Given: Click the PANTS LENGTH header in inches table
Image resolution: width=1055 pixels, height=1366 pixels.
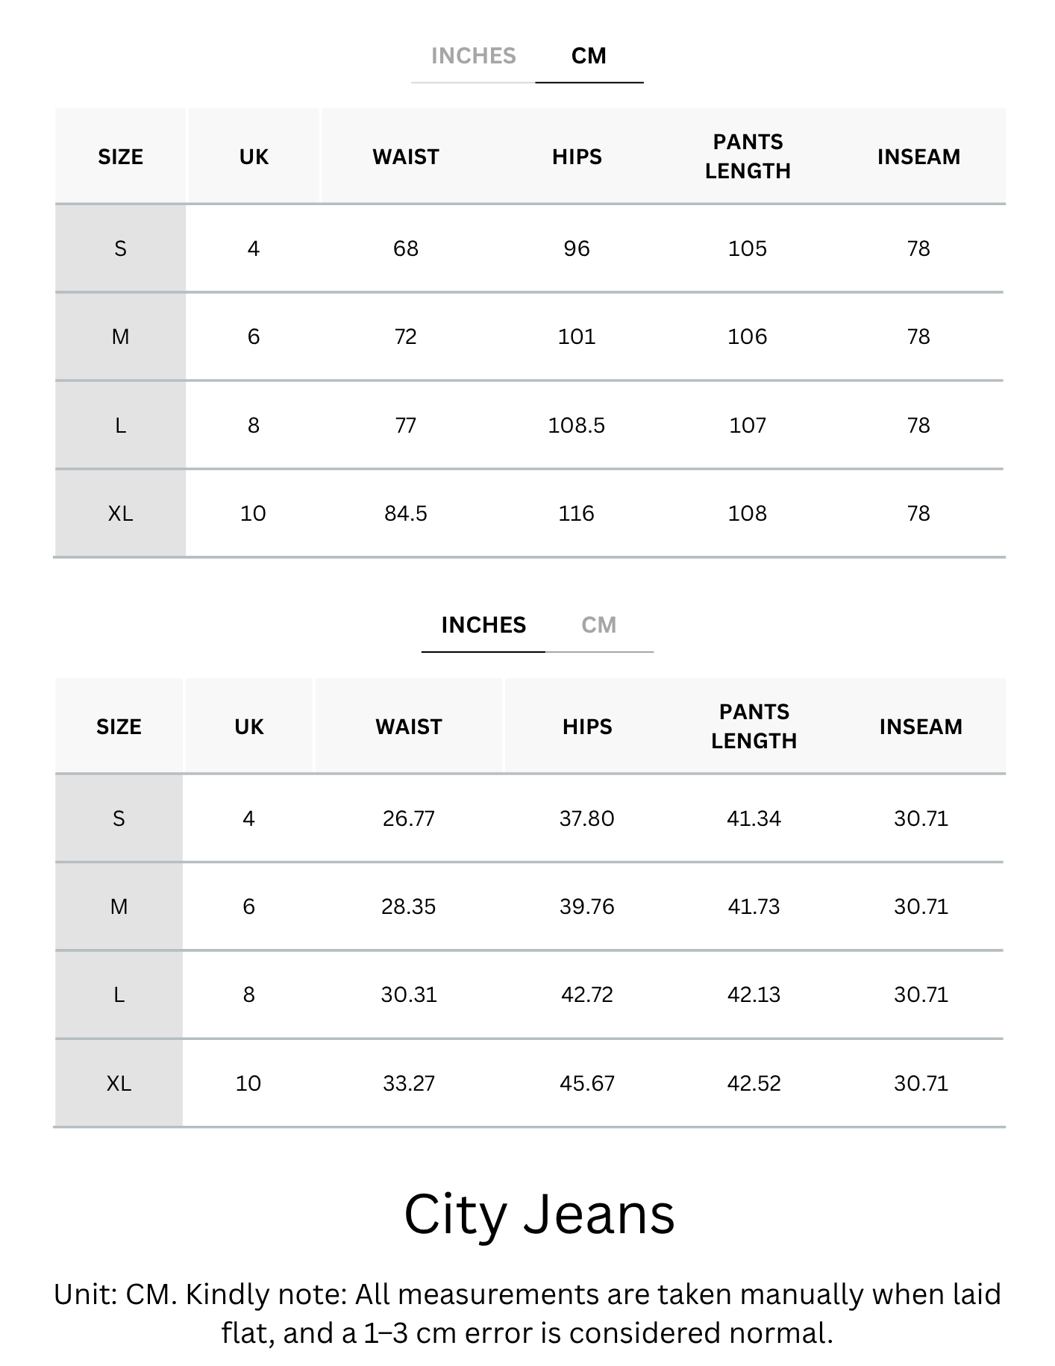Looking at the screenshot, I should coord(754,726).
